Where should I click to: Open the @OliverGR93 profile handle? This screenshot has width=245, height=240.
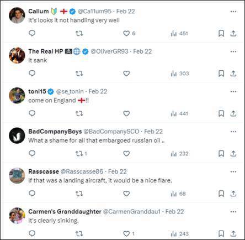tap(109, 51)
